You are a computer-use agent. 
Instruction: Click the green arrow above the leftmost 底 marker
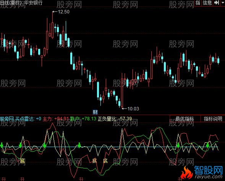[x=20, y=145]
